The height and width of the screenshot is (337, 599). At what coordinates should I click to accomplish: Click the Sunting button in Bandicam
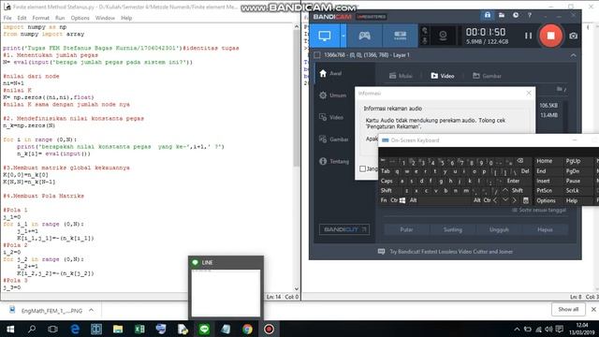tap(453, 229)
